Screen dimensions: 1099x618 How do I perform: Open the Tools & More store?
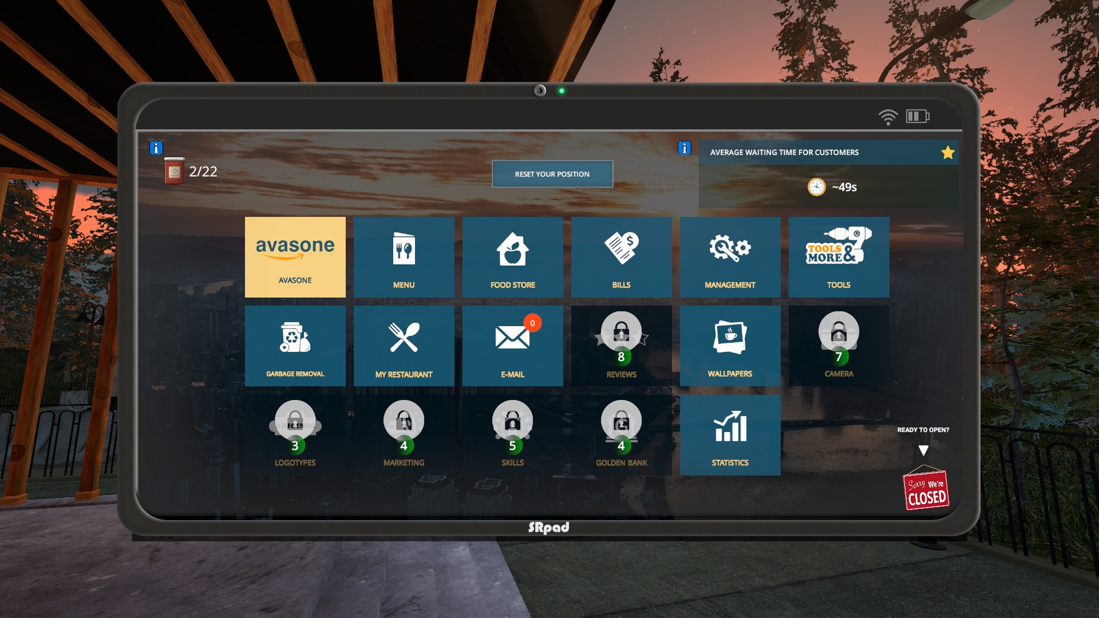pyautogui.click(x=838, y=256)
